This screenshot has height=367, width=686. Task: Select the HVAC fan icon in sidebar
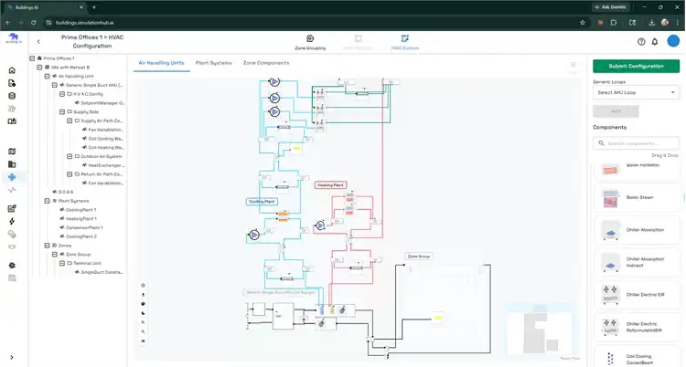(x=12, y=177)
